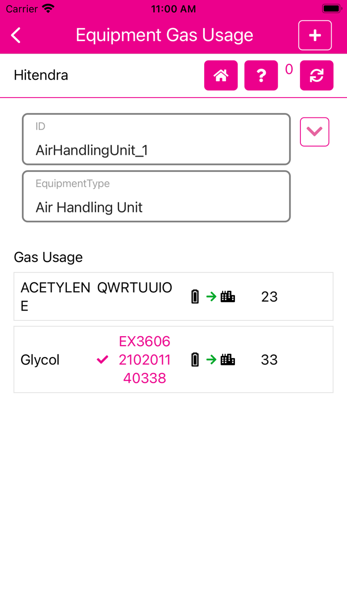Click inside the EquipmentType input field

156,207
